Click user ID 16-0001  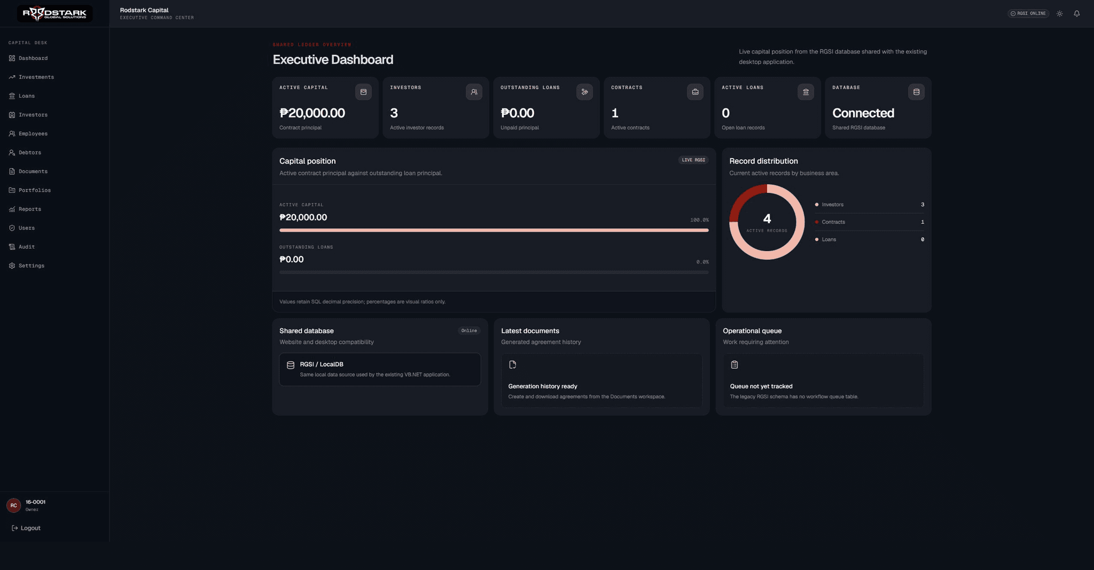(x=35, y=502)
